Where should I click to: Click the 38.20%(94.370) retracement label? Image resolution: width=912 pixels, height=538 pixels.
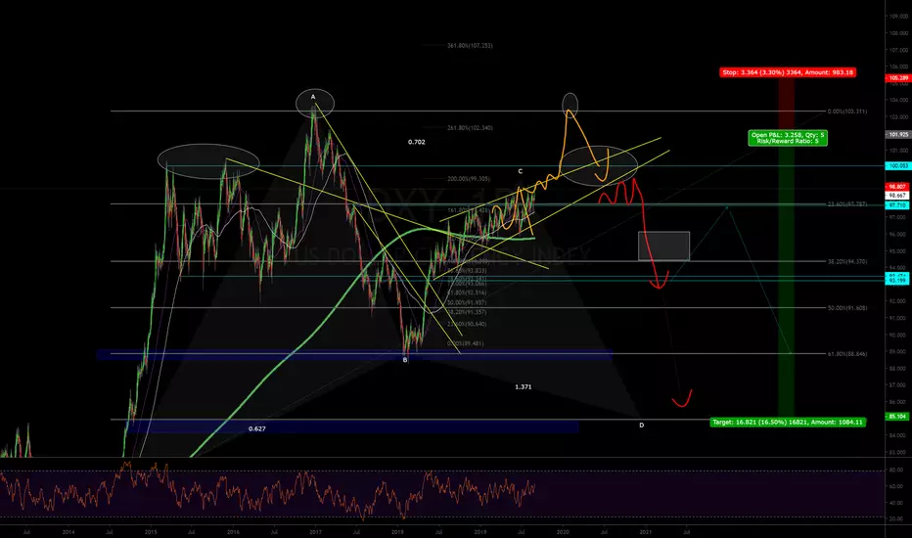[x=846, y=262]
